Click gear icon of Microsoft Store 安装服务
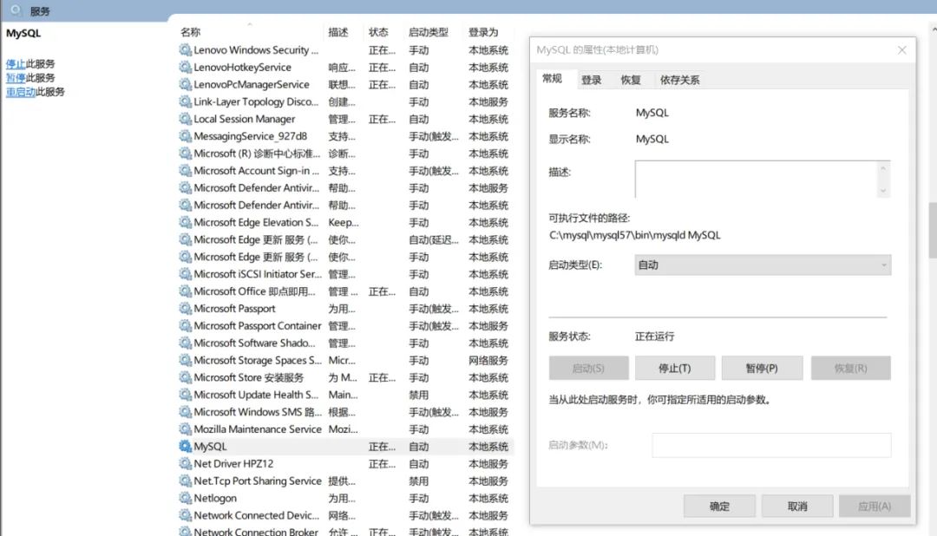Screen dimensions: 937x536 (186, 378)
